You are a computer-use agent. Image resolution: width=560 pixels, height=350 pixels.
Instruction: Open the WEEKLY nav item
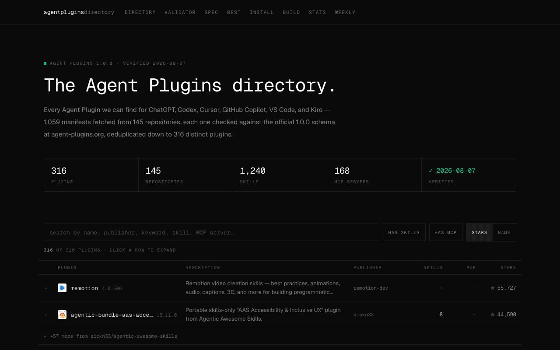(x=345, y=12)
